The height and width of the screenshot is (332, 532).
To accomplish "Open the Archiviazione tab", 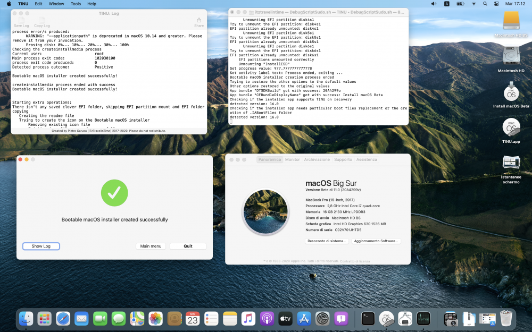I will 317,159.
